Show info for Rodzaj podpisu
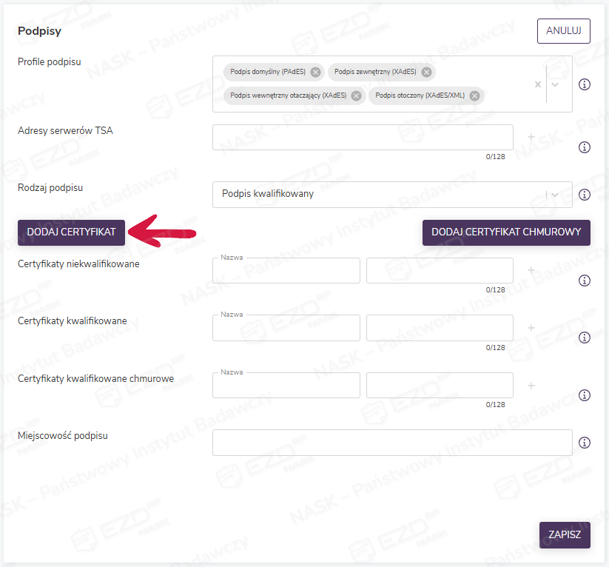The height and width of the screenshot is (567, 609). coord(584,195)
